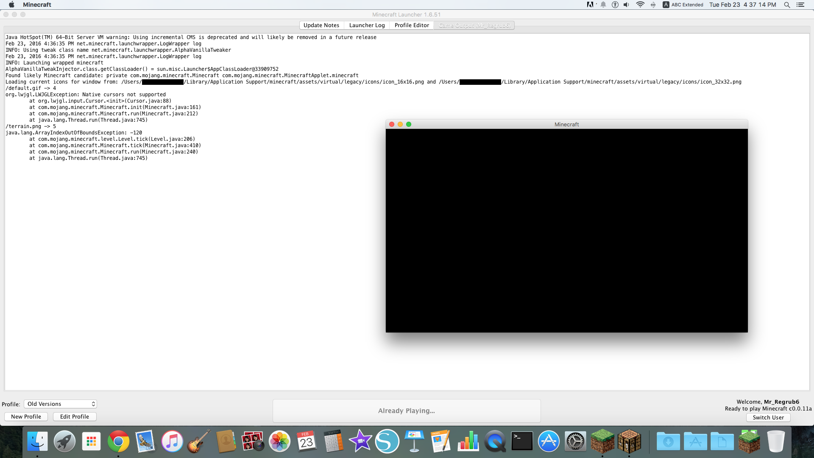814x458 pixels.
Task: Open iTunes from the dock
Action: 172,441
